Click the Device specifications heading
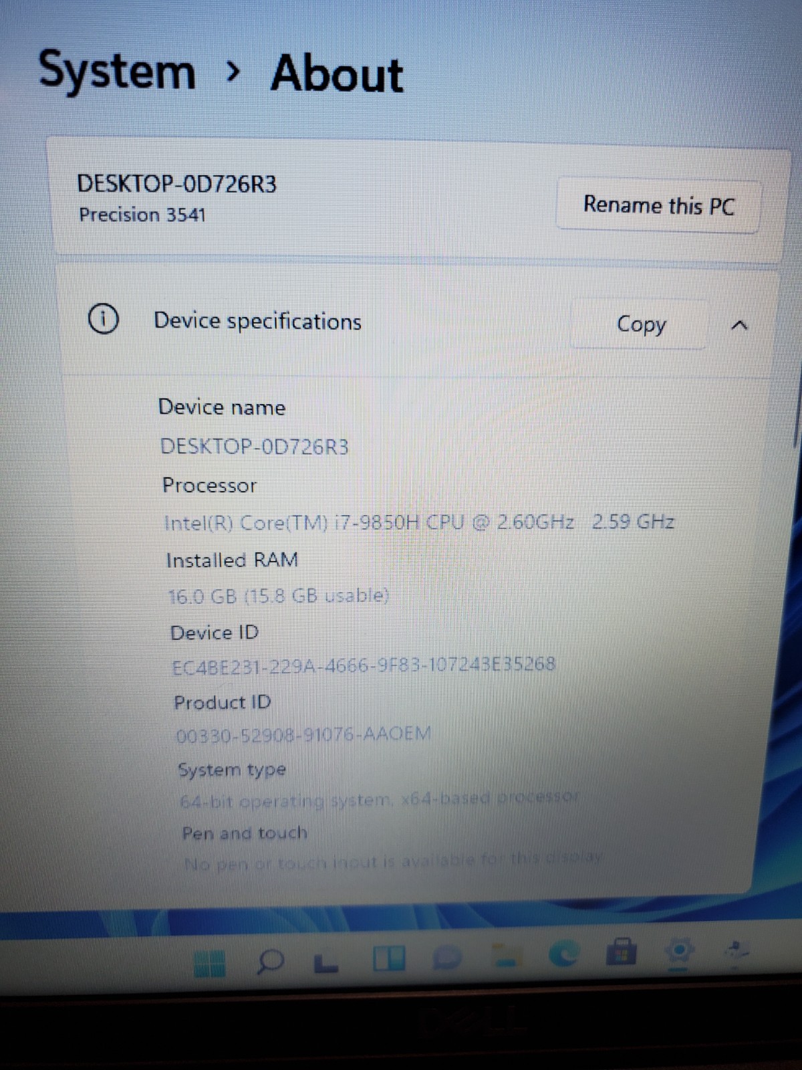The height and width of the screenshot is (1070, 802). click(257, 321)
